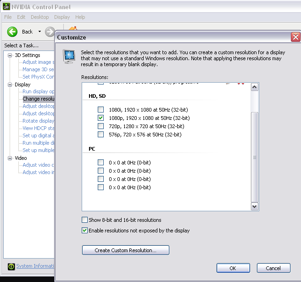Open the Desktop menu

pyautogui.click(x=40, y=17)
